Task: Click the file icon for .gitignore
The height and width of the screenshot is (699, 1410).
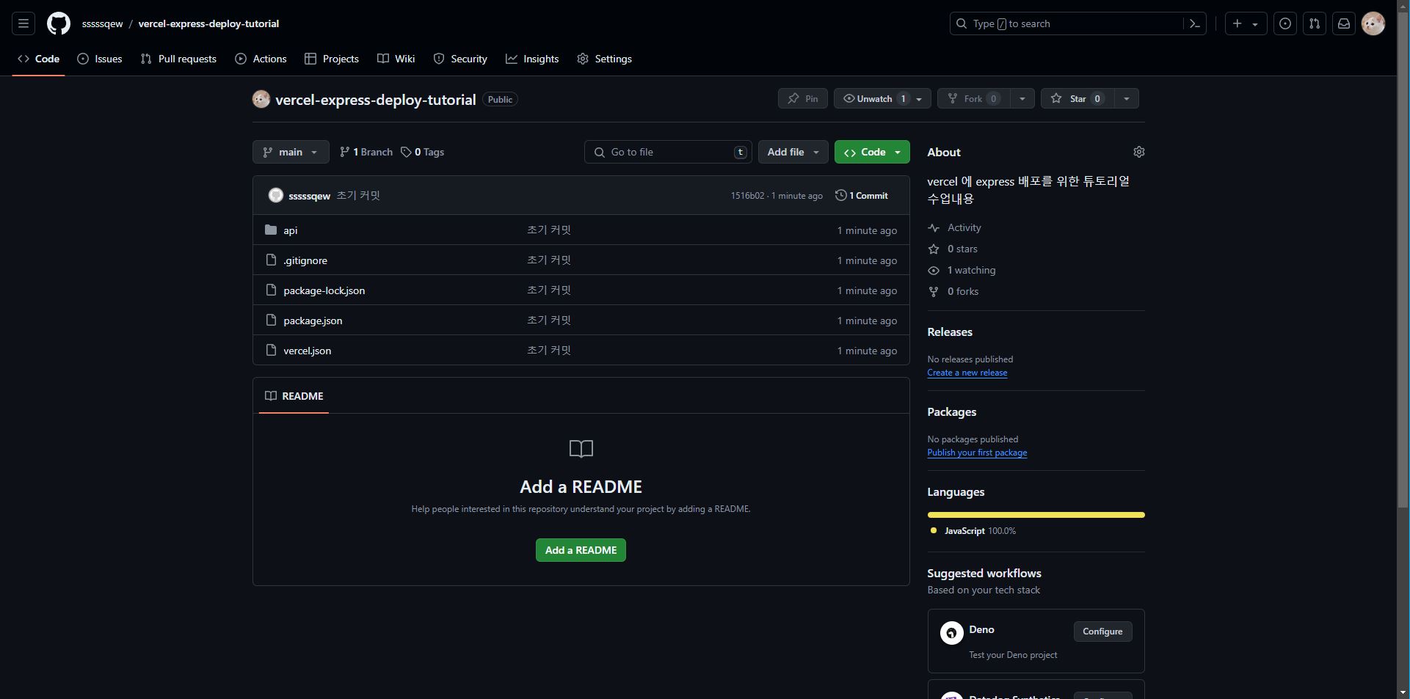Action: [271, 260]
